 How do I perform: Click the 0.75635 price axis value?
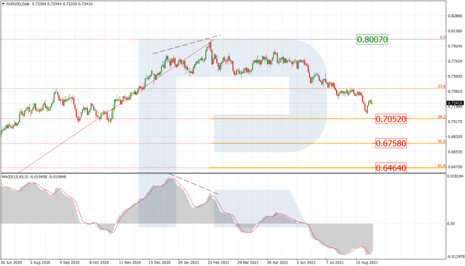pos(455,77)
